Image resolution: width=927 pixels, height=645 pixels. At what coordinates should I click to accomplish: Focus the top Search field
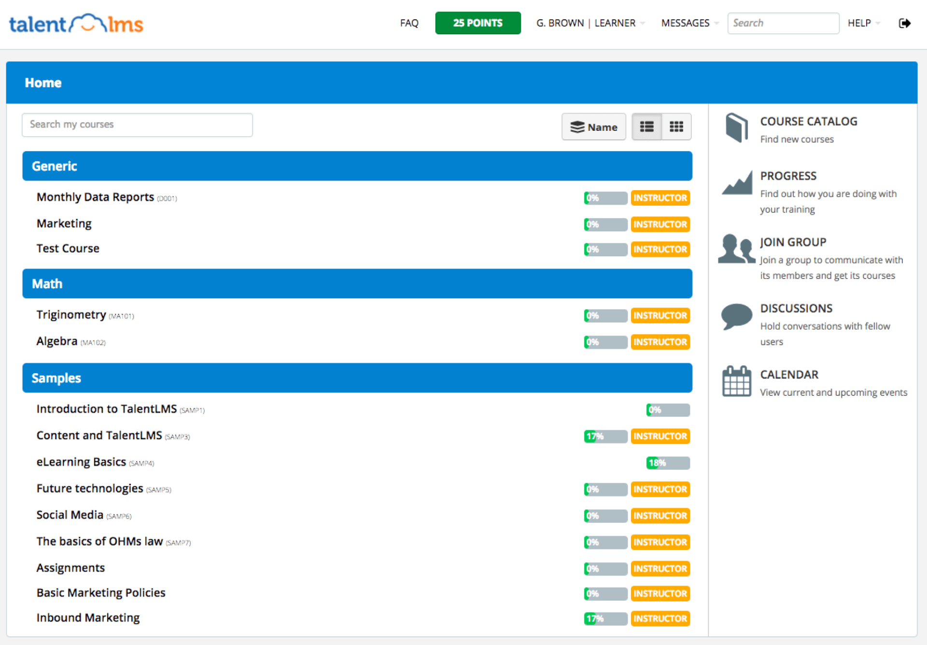click(x=783, y=23)
